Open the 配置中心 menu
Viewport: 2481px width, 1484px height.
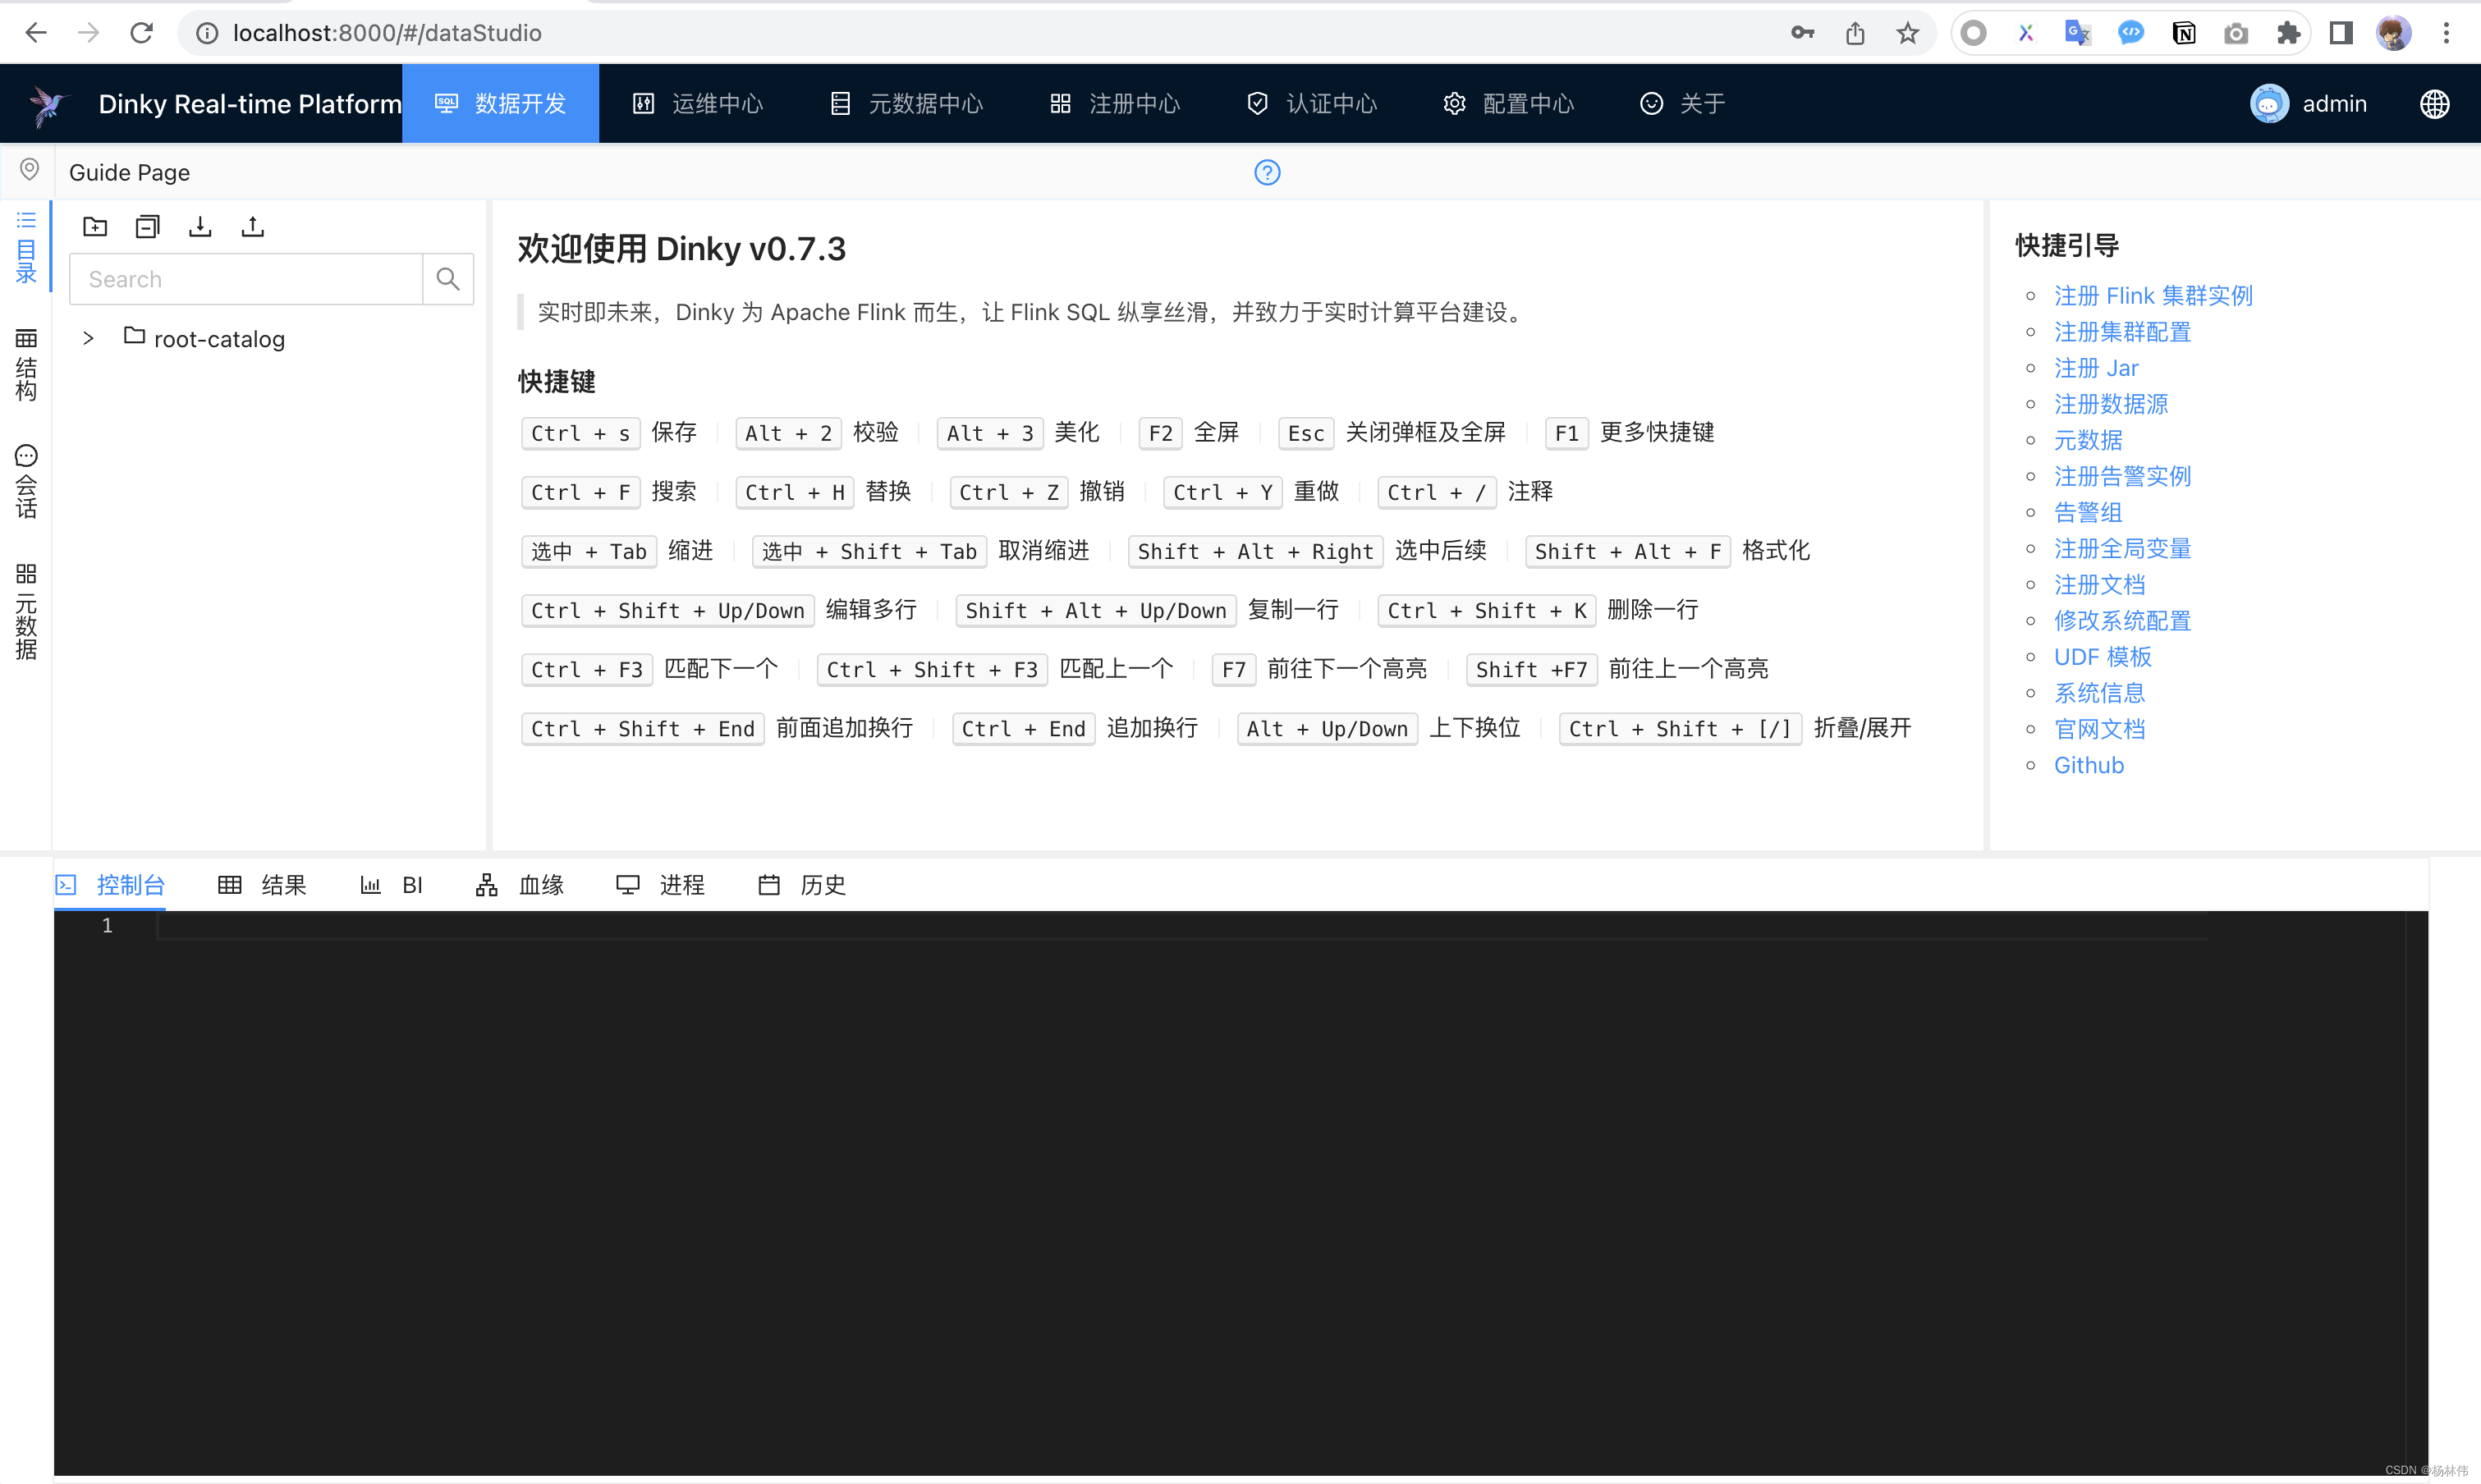coord(1509,104)
